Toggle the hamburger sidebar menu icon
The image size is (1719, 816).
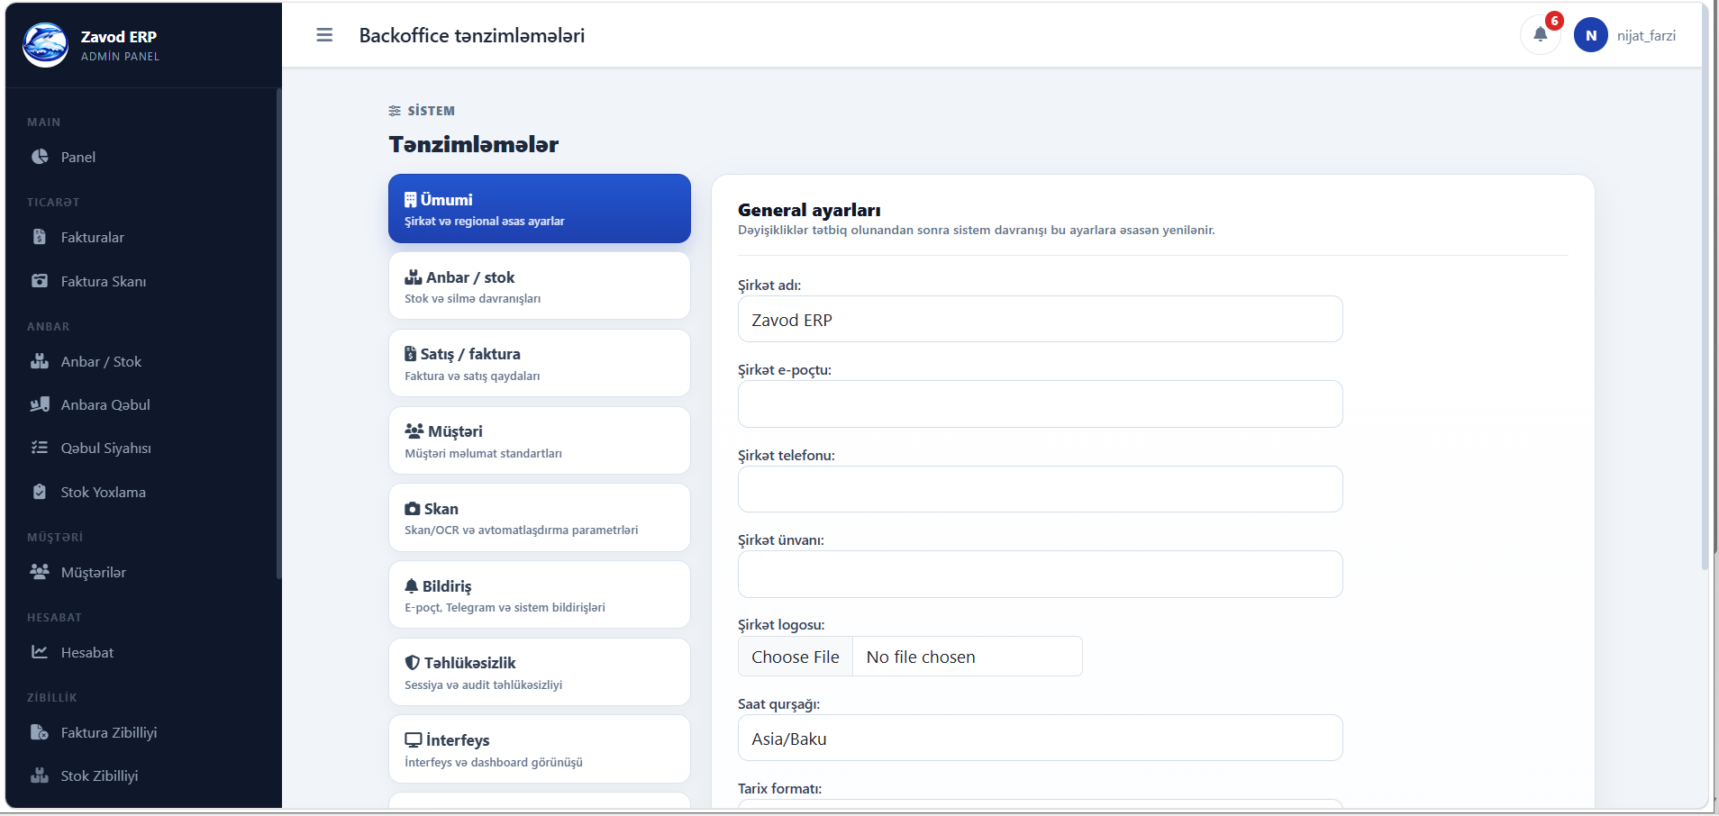[x=324, y=35]
